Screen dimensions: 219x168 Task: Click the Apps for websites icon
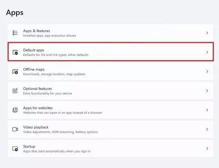click(15, 110)
